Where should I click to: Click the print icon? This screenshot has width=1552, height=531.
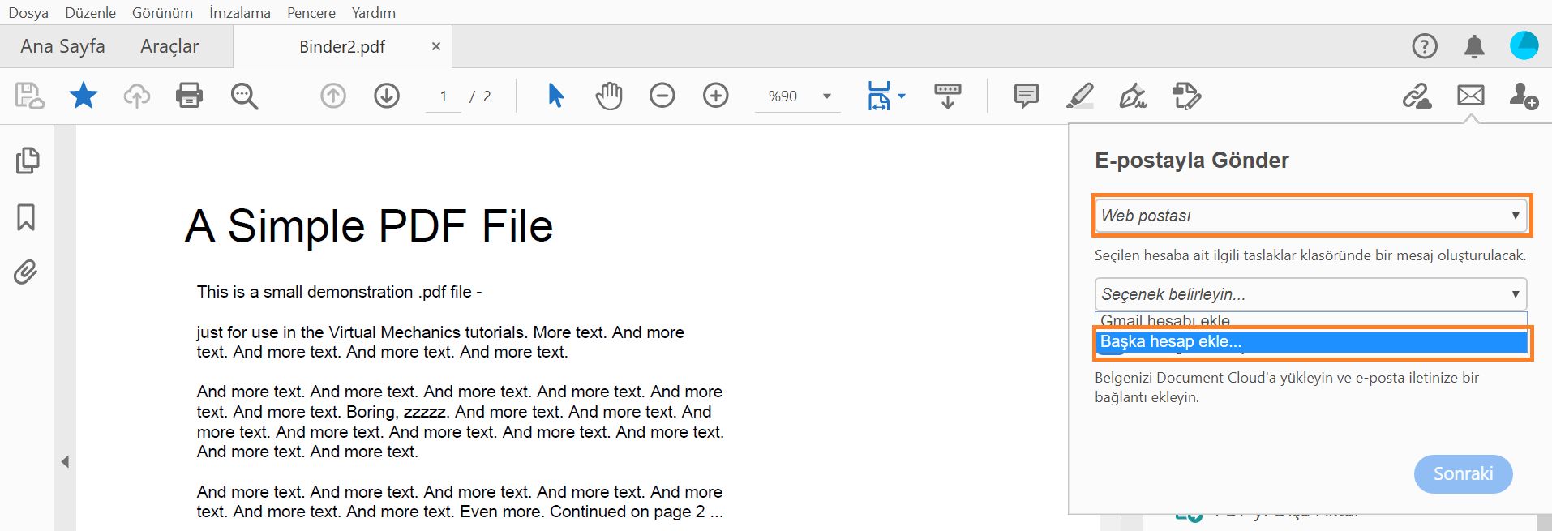click(x=189, y=96)
